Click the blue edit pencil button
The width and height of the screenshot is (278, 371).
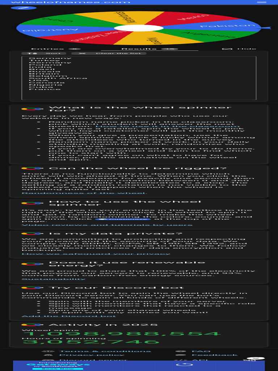(24, 8)
